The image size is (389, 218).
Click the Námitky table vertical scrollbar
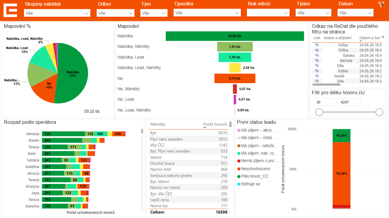point(230,124)
